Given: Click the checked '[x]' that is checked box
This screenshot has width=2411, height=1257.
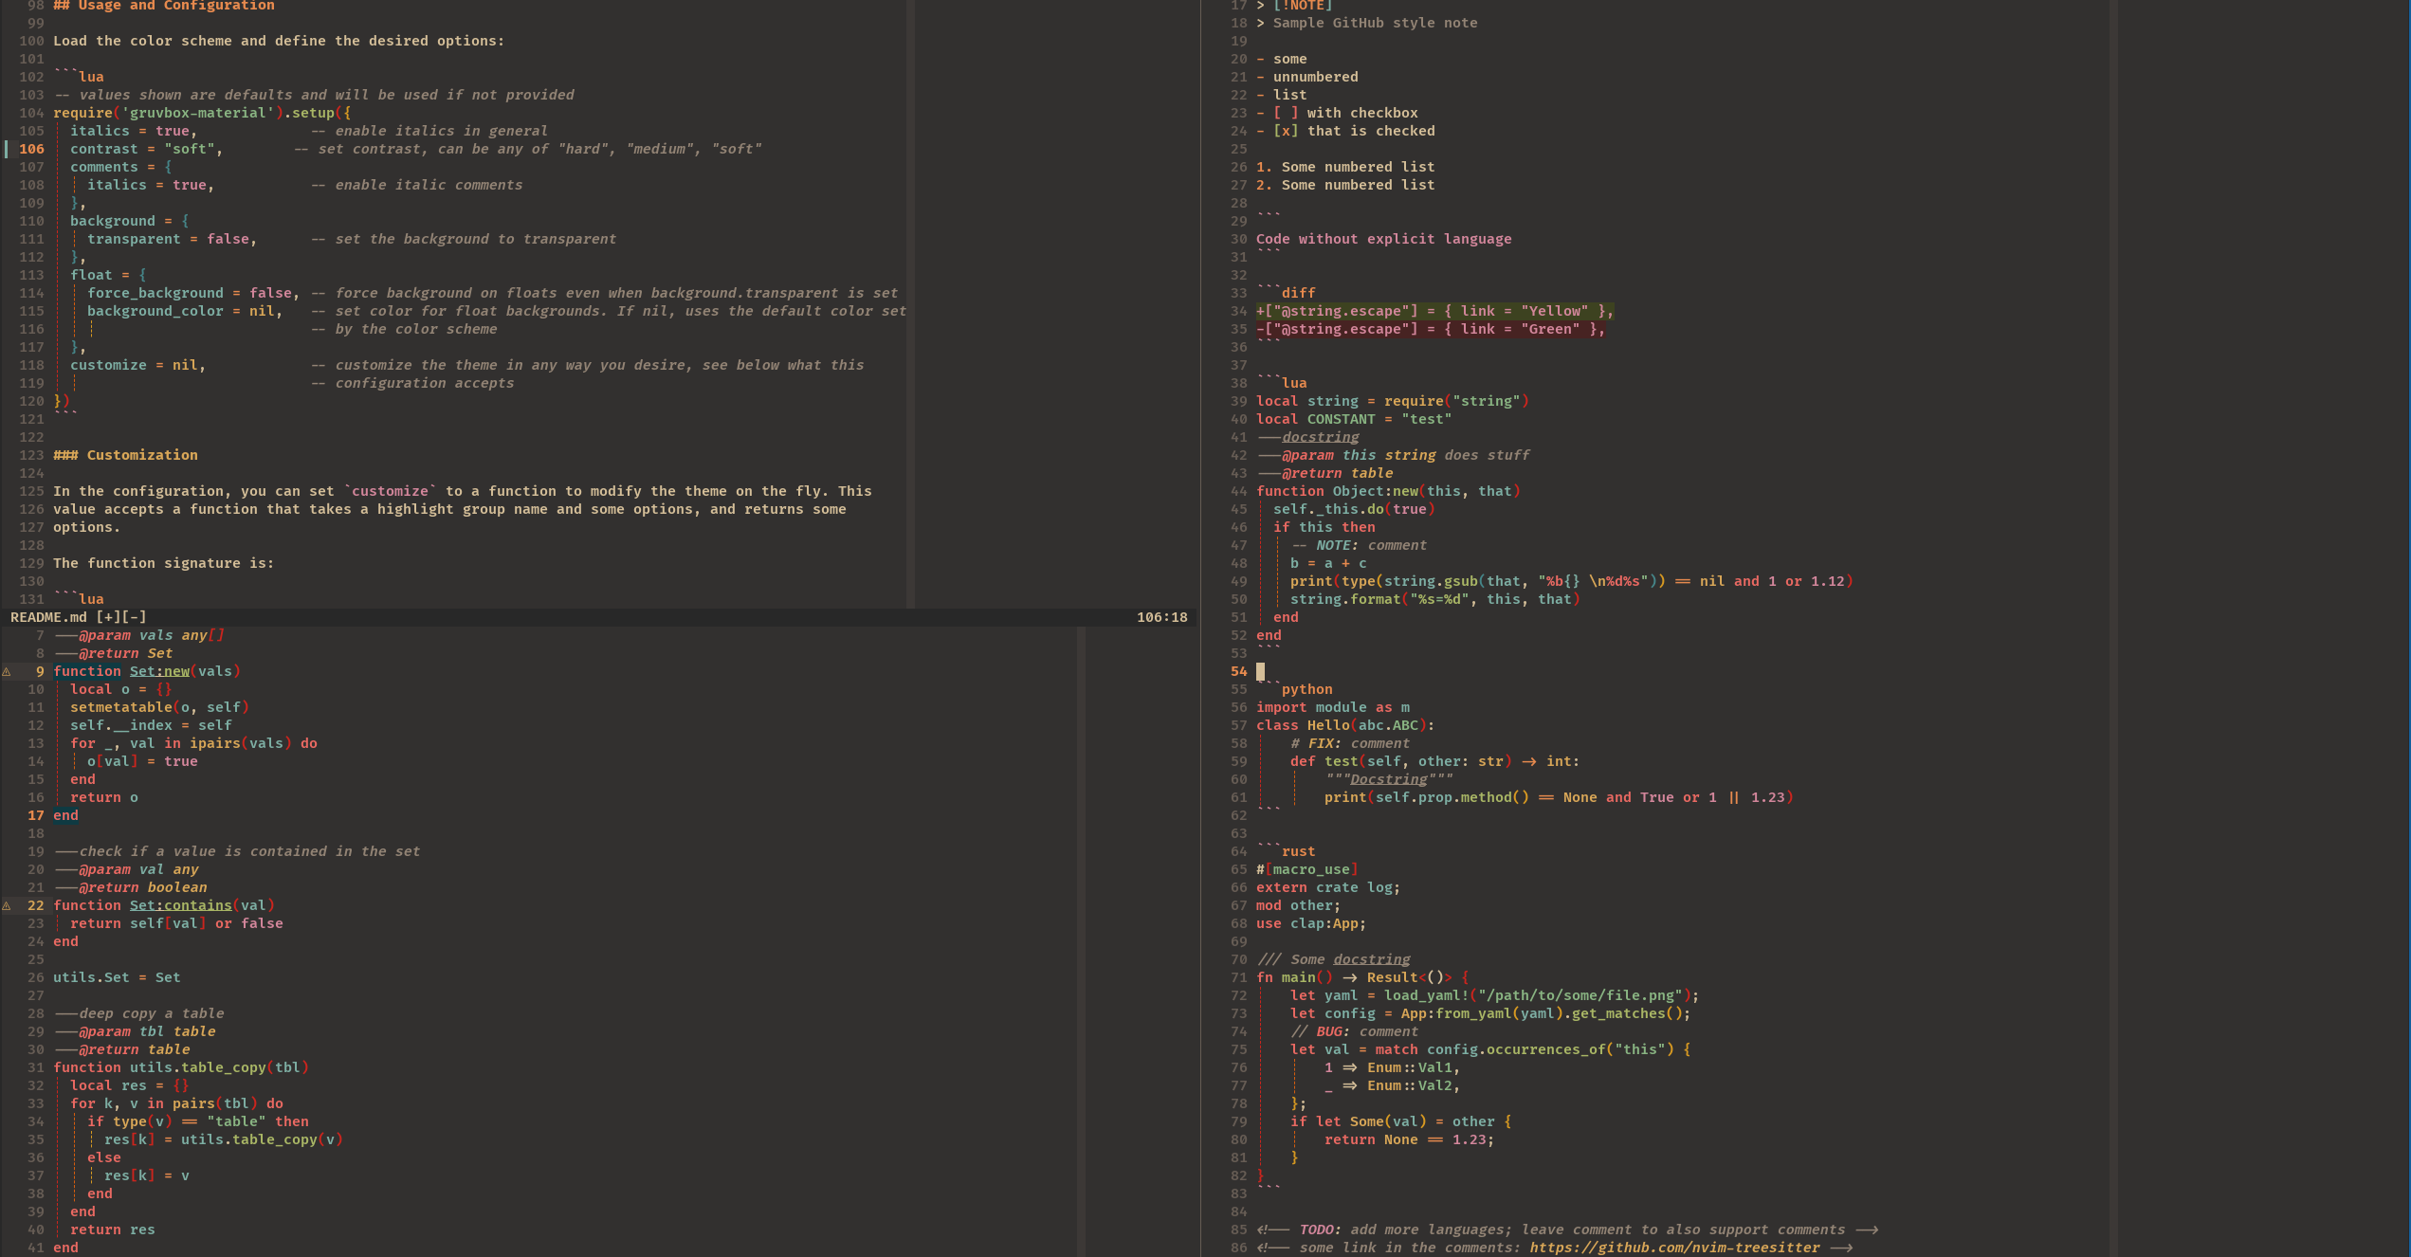Looking at the screenshot, I should tap(1286, 131).
